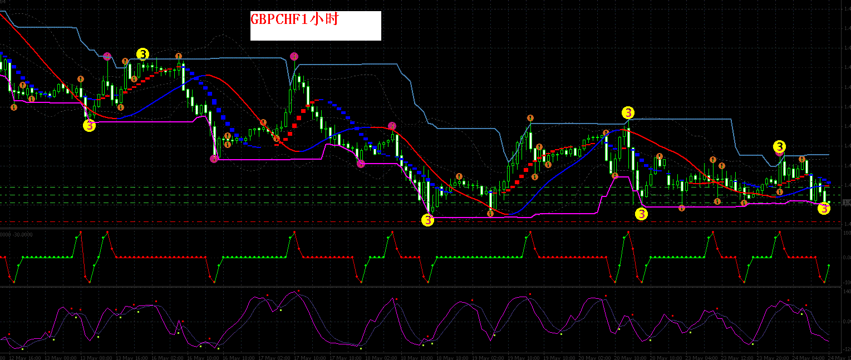The image size is (851, 360).
Task: Select magenta circle marker left of first top yellow 3
Action: pyautogui.click(x=107, y=56)
